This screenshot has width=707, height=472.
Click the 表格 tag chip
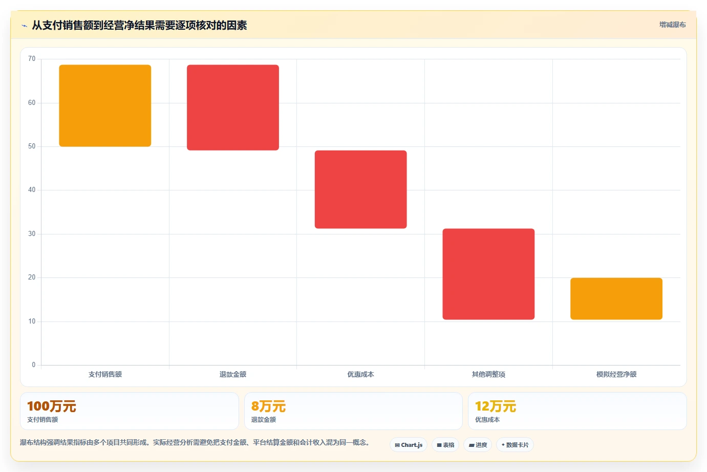[x=445, y=445]
